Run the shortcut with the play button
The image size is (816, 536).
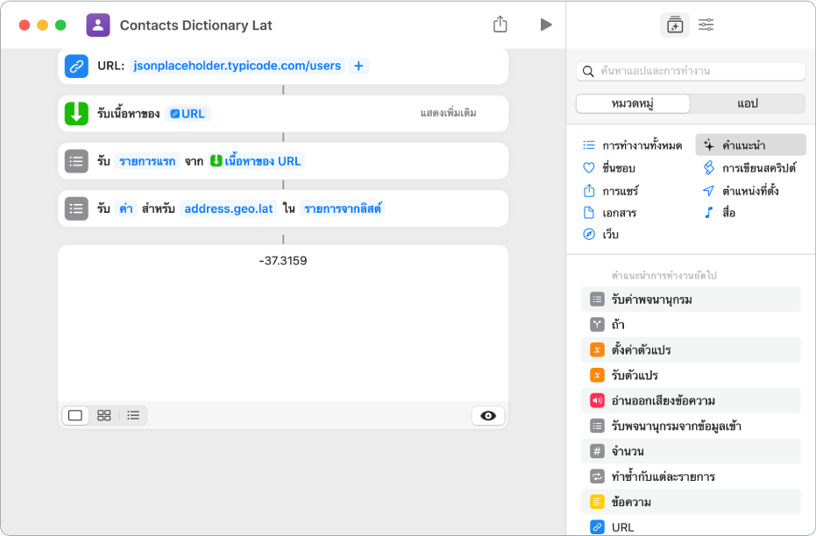point(546,25)
